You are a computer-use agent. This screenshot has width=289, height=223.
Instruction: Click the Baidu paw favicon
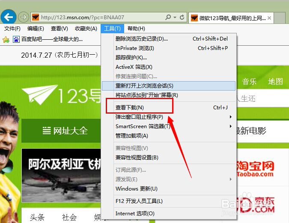[x=16, y=39]
